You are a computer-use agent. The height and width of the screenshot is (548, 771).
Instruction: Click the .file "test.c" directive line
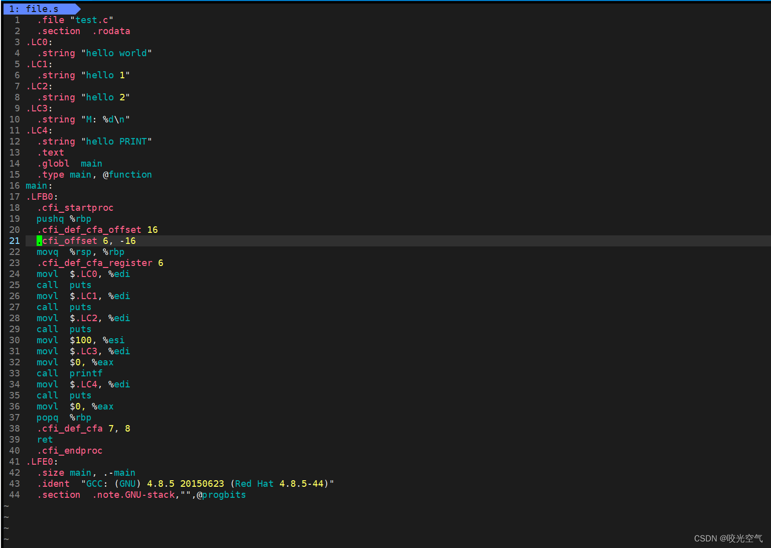[75, 20]
